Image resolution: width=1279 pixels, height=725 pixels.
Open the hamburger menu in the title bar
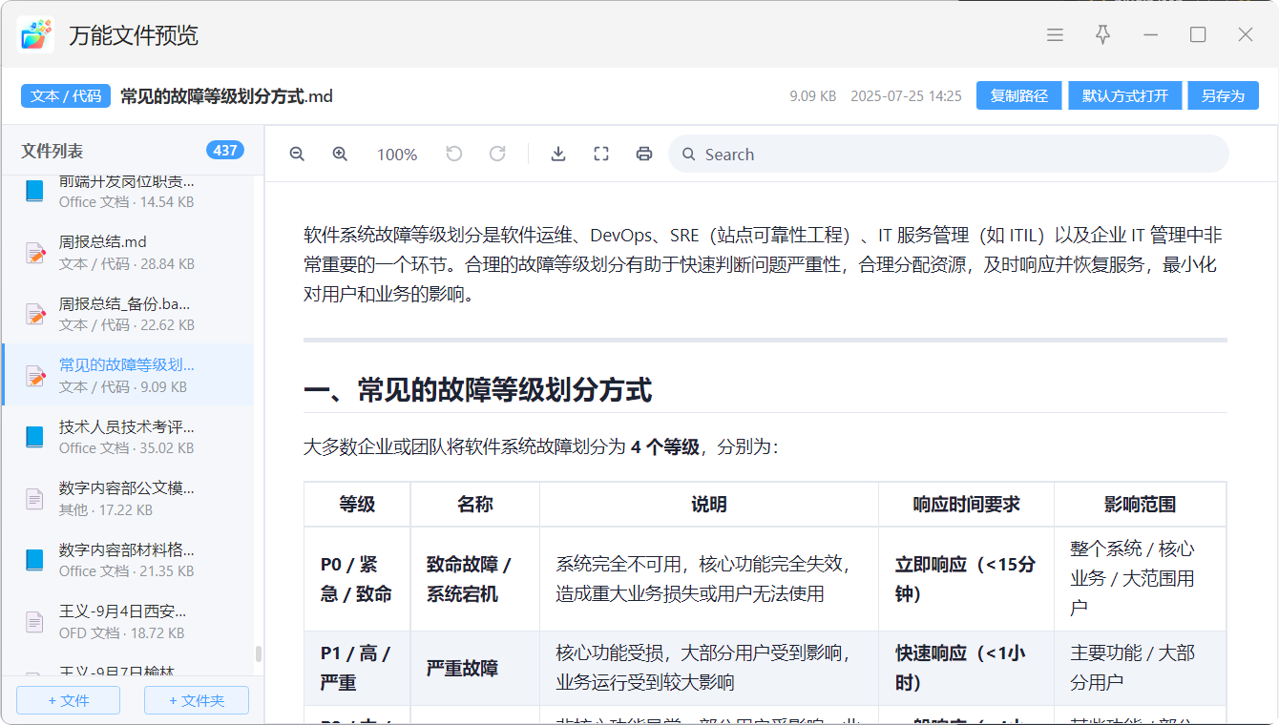point(1055,34)
